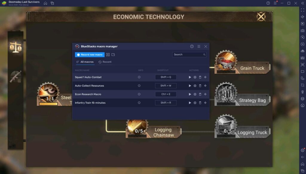Edit the Shift + W shortcut field
The image size is (306, 174).
[165, 86]
